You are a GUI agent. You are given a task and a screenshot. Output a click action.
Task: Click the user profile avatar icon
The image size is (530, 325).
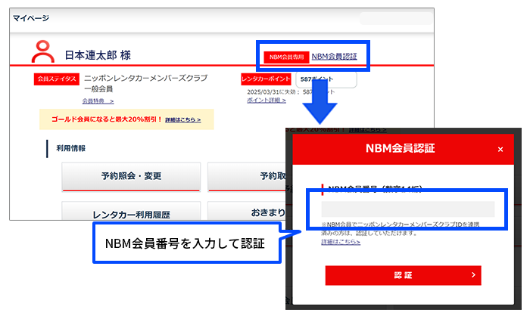[x=43, y=51]
